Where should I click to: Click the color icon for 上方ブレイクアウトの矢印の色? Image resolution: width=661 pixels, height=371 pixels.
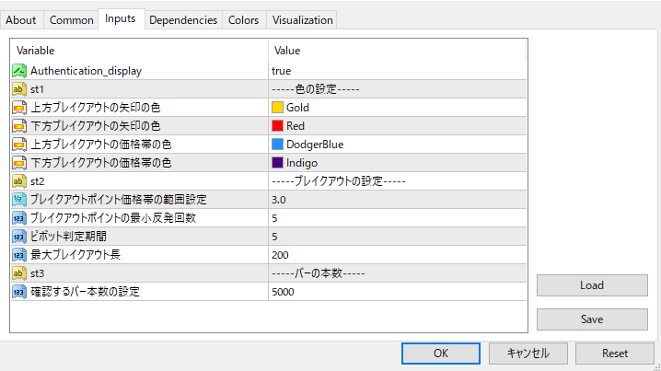click(19, 108)
